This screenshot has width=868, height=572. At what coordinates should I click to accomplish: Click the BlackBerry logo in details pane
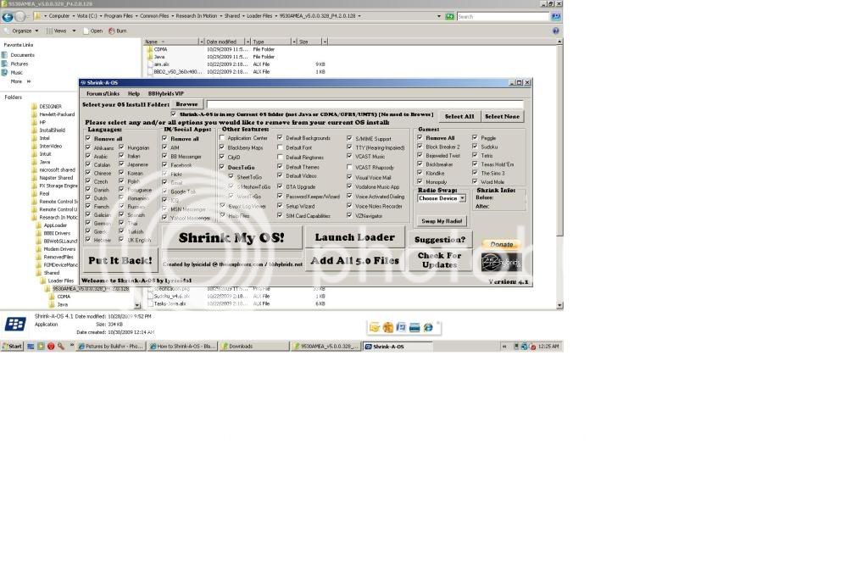point(15,324)
